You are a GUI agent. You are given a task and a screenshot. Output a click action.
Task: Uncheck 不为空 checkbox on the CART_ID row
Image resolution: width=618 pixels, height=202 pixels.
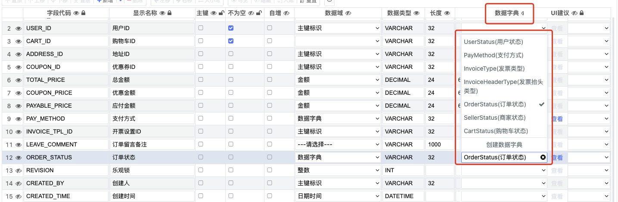231,41
